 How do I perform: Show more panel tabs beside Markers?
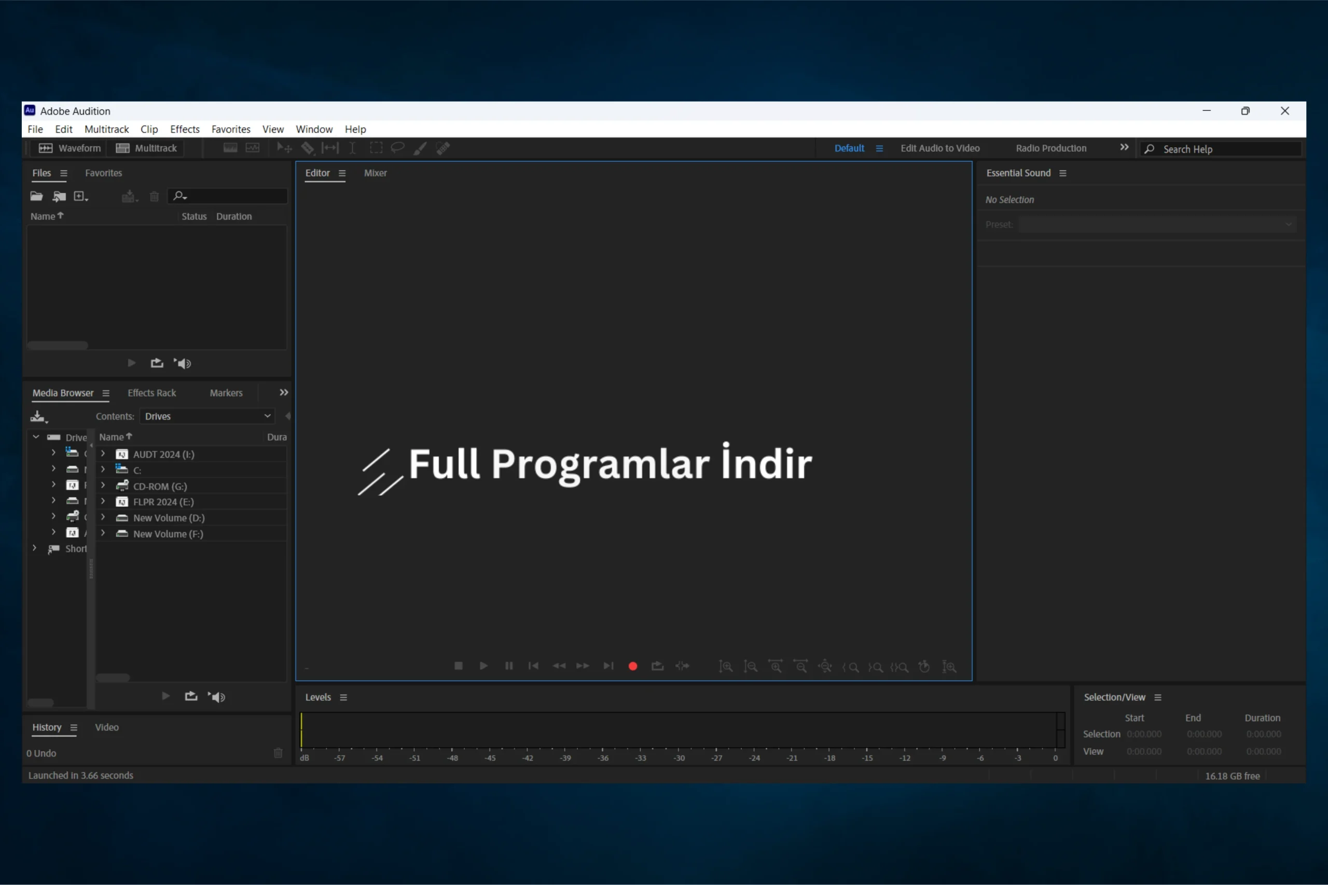(x=284, y=392)
